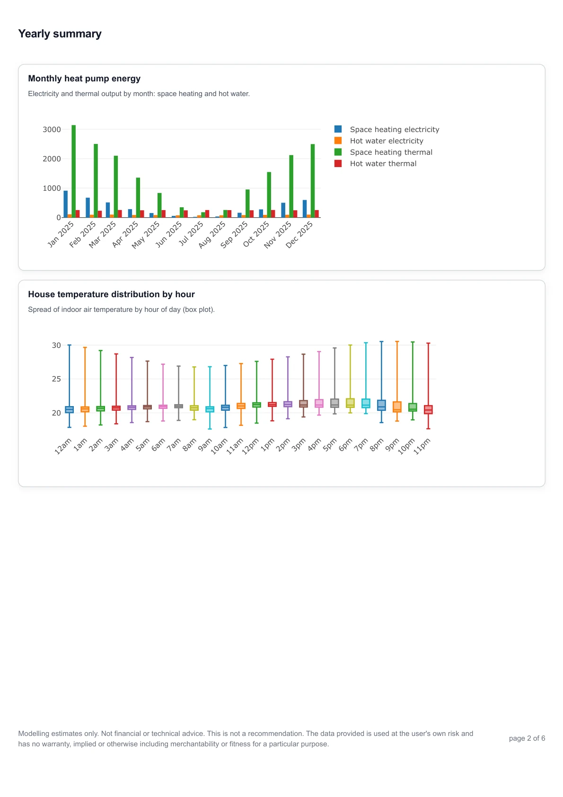Select the May 2025 green thermal bar
The image size is (563, 797).
click(x=159, y=205)
